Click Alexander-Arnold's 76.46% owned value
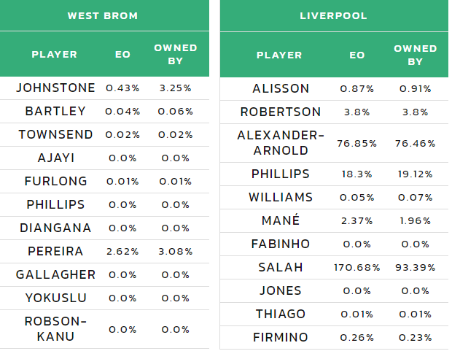This screenshot has height=351, width=452. (x=416, y=143)
